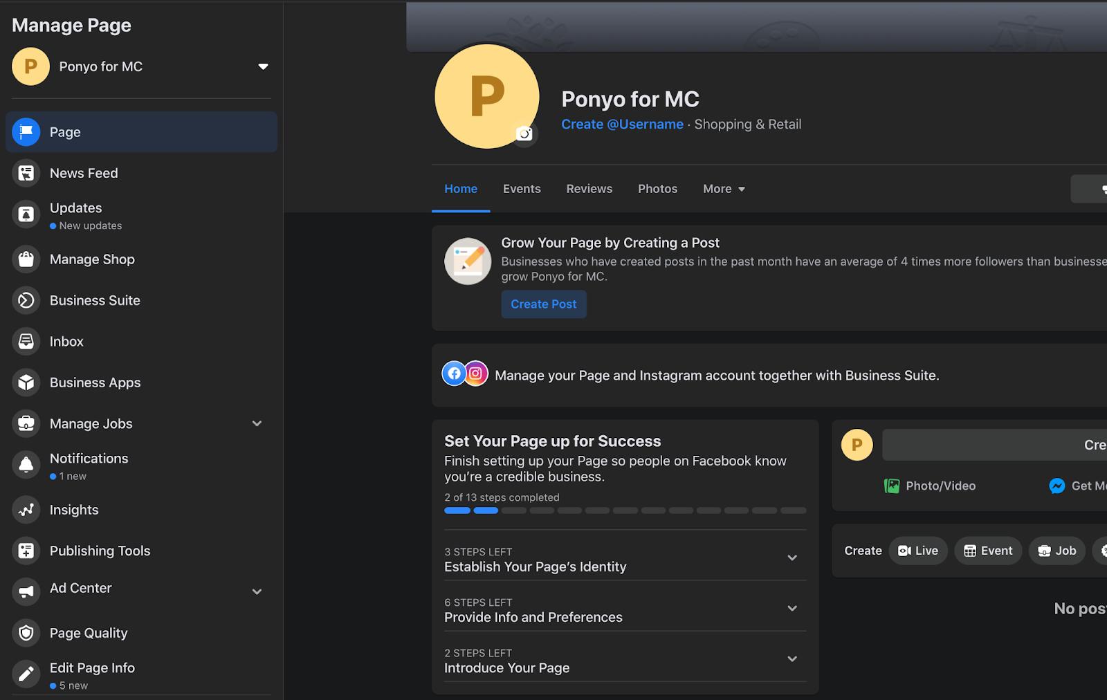This screenshot has height=700, width=1107.
Task: Click the large P profile picture
Action: coord(487,96)
